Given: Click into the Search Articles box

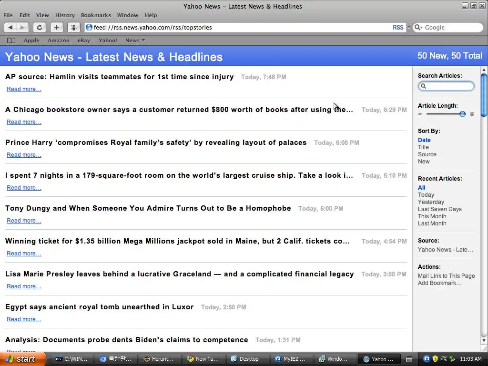Looking at the screenshot, I should 446,86.
